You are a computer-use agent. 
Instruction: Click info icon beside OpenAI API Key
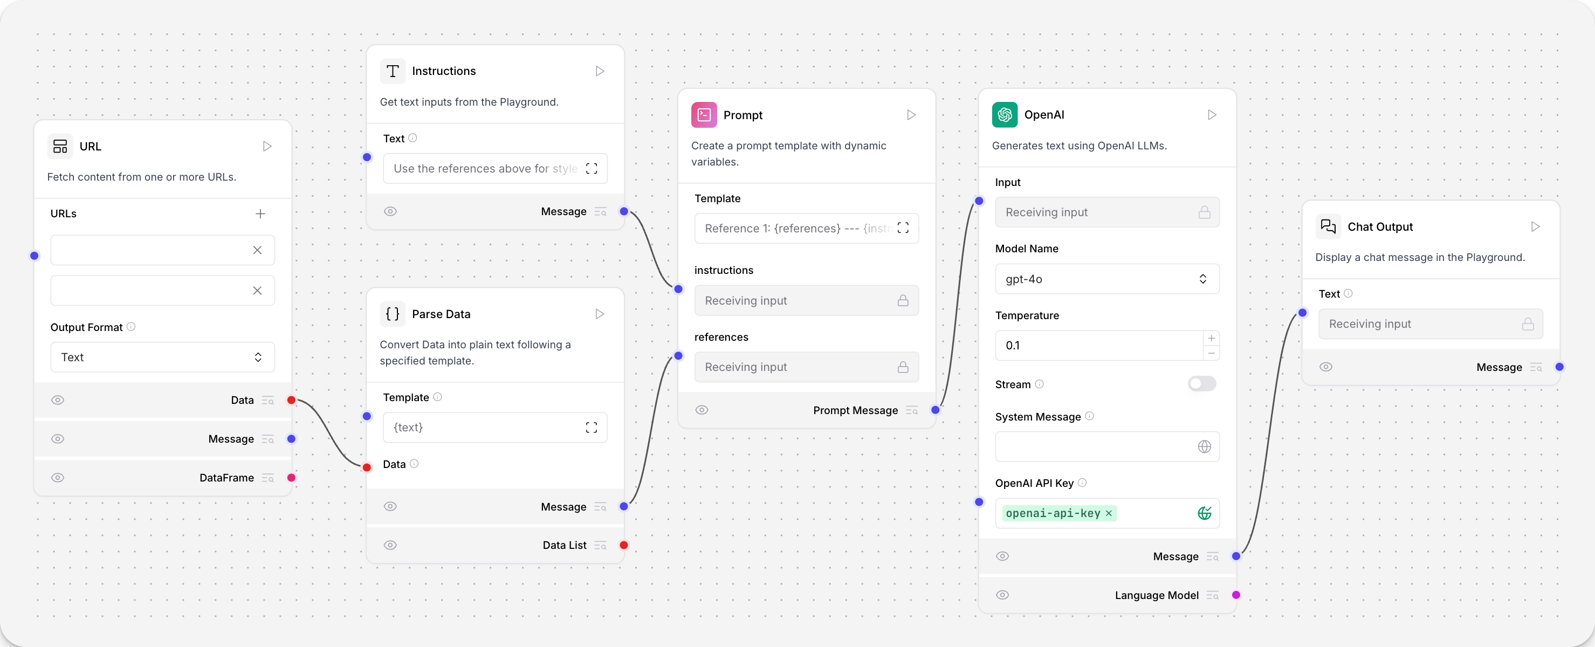click(x=1082, y=483)
